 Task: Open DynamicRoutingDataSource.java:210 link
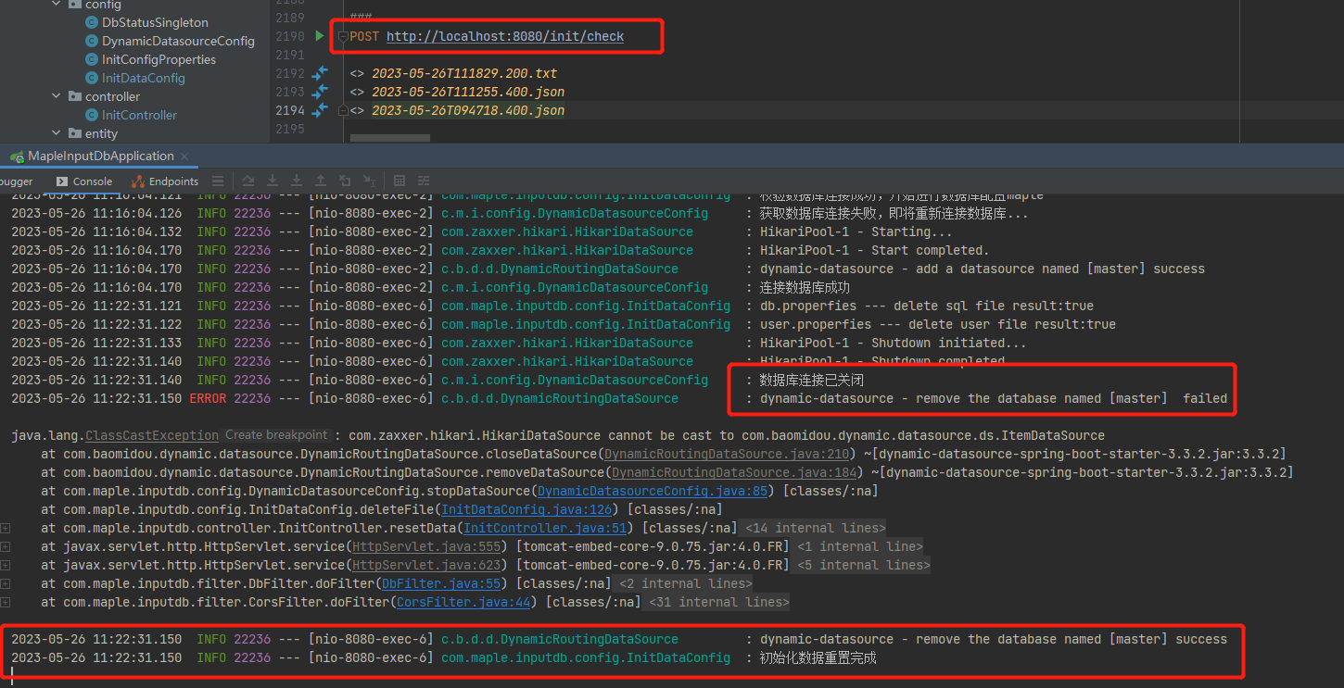[x=726, y=454]
